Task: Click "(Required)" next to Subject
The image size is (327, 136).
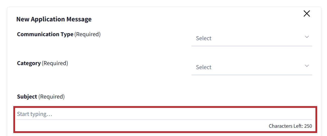Action: 52,97
